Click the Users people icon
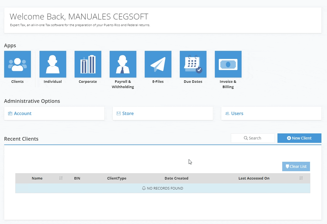This screenshot has width=327, height=224. point(227,113)
